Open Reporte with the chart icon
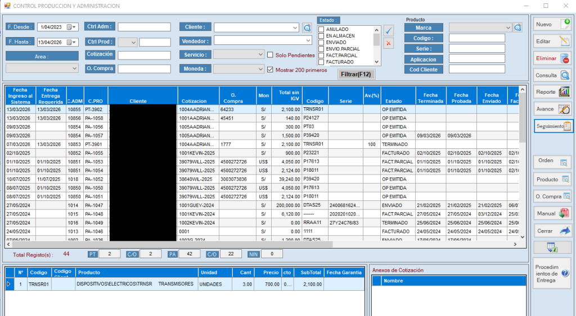The width and height of the screenshot is (576, 316). 552,92
